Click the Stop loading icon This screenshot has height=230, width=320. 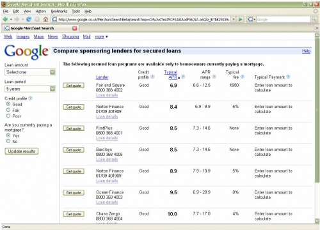37,19
